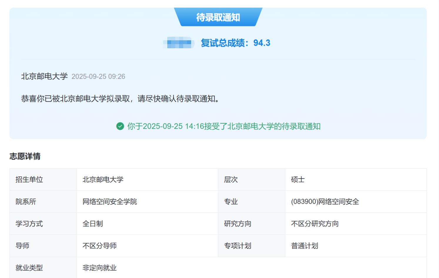439x278 pixels.
Task: Click the 导师 label cell
Action: (x=43, y=246)
